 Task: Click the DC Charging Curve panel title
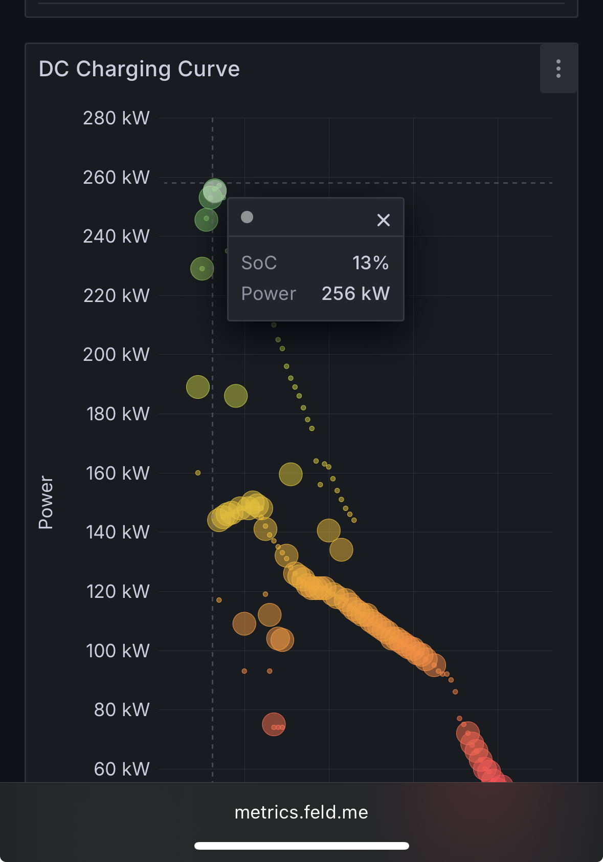coord(139,69)
